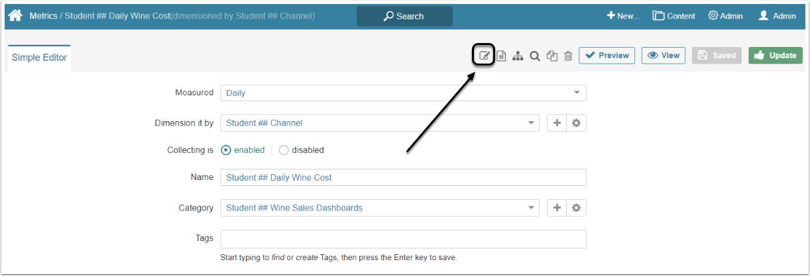
Task: Click the Preview button
Action: point(607,56)
